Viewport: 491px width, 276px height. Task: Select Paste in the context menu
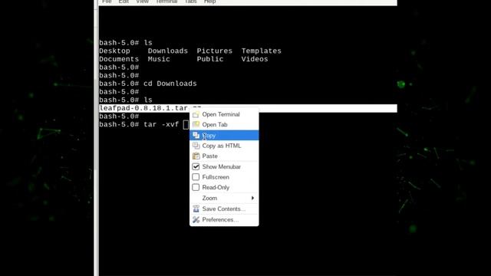pyautogui.click(x=224, y=156)
